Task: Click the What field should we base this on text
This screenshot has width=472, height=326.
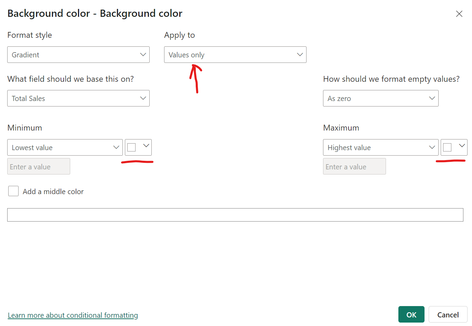Action: tap(71, 79)
